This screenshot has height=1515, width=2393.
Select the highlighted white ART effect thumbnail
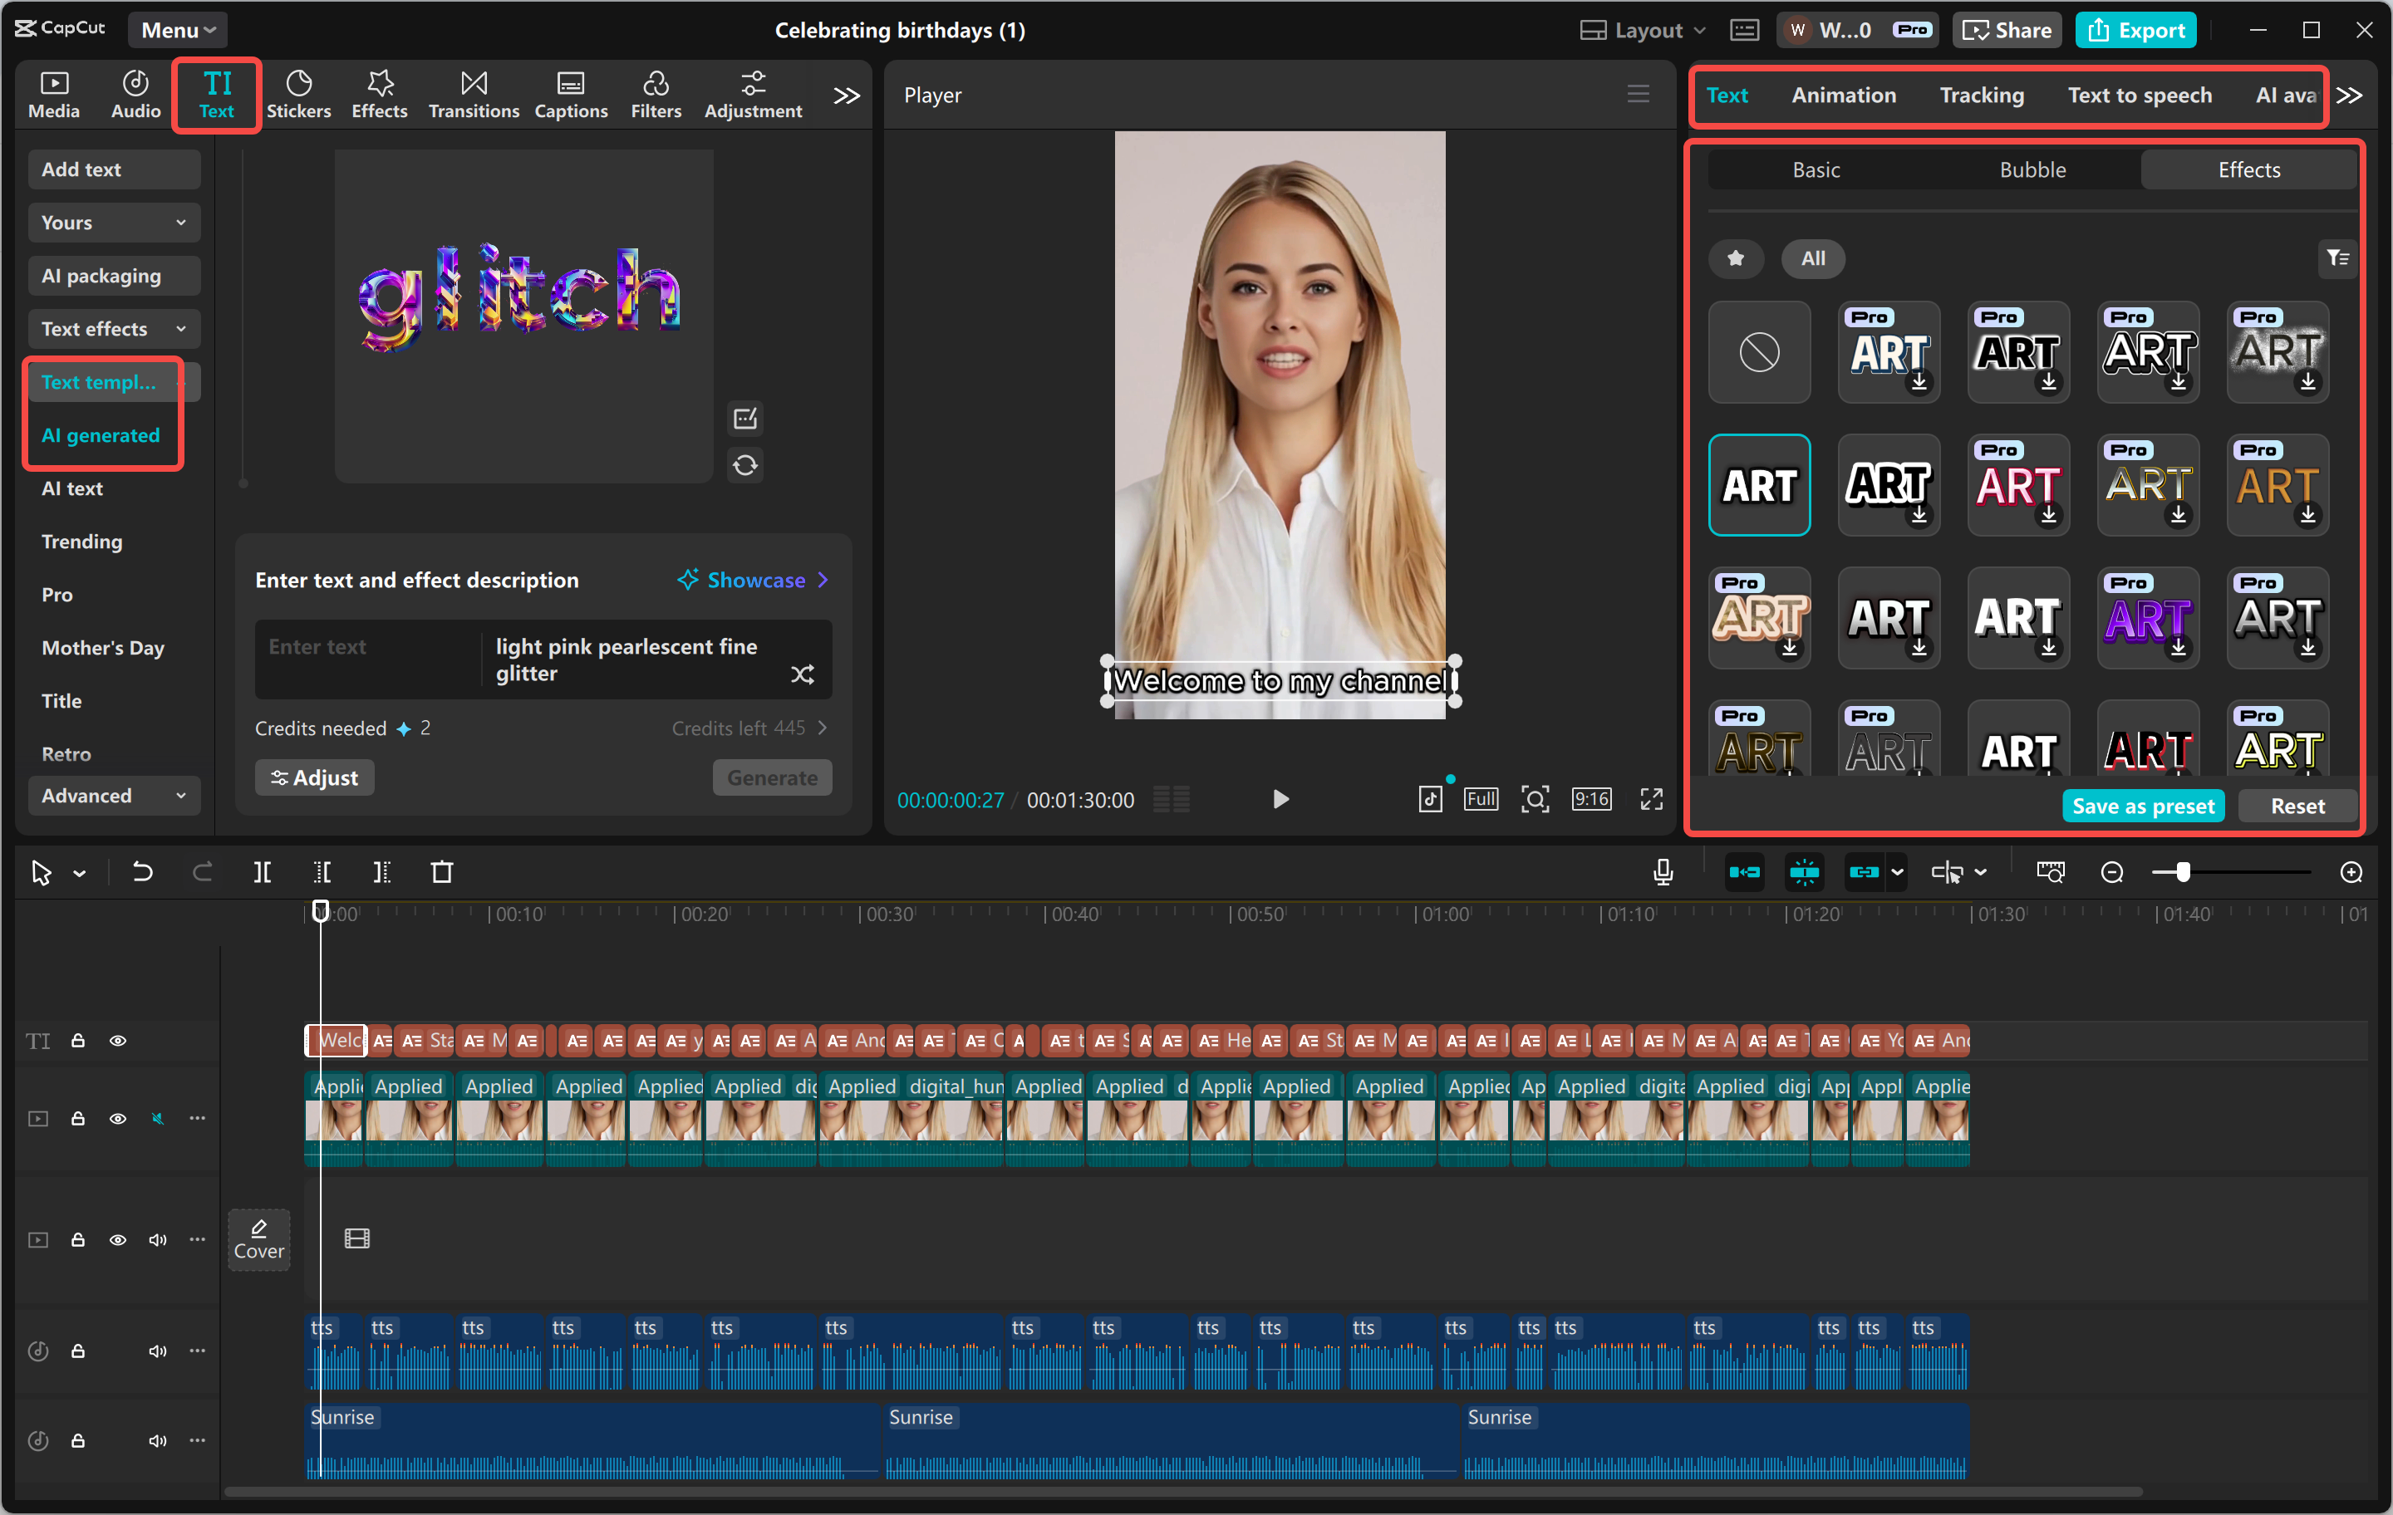pos(1759,485)
